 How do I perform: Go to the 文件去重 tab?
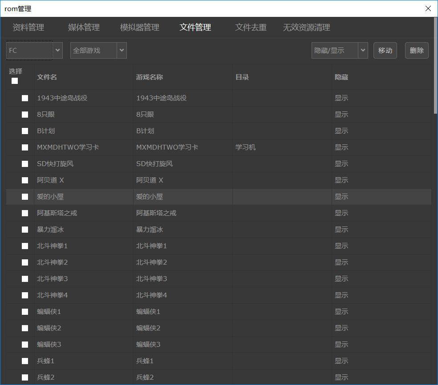click(x=251, y=28)
